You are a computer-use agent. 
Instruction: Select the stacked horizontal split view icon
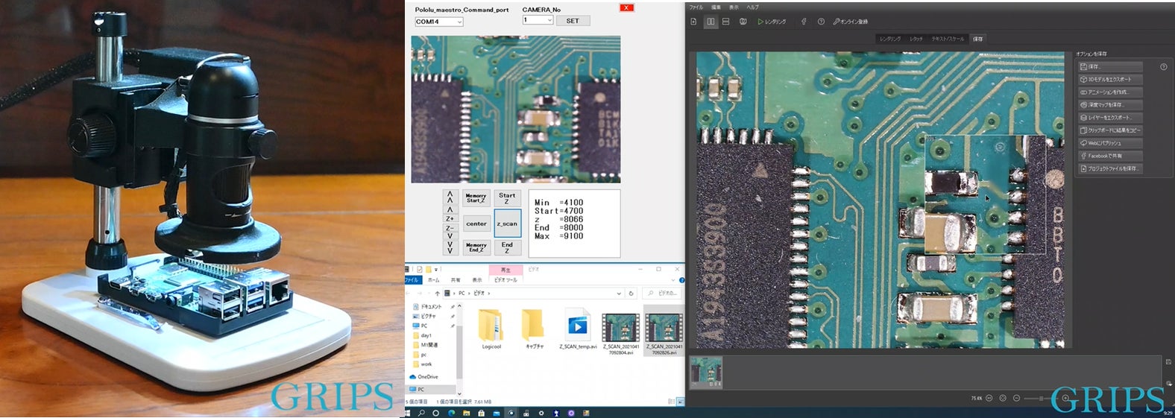point(725,22)
